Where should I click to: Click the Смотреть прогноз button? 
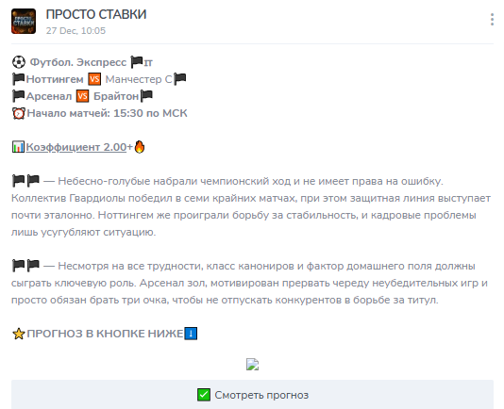click(x=252, y=395)
